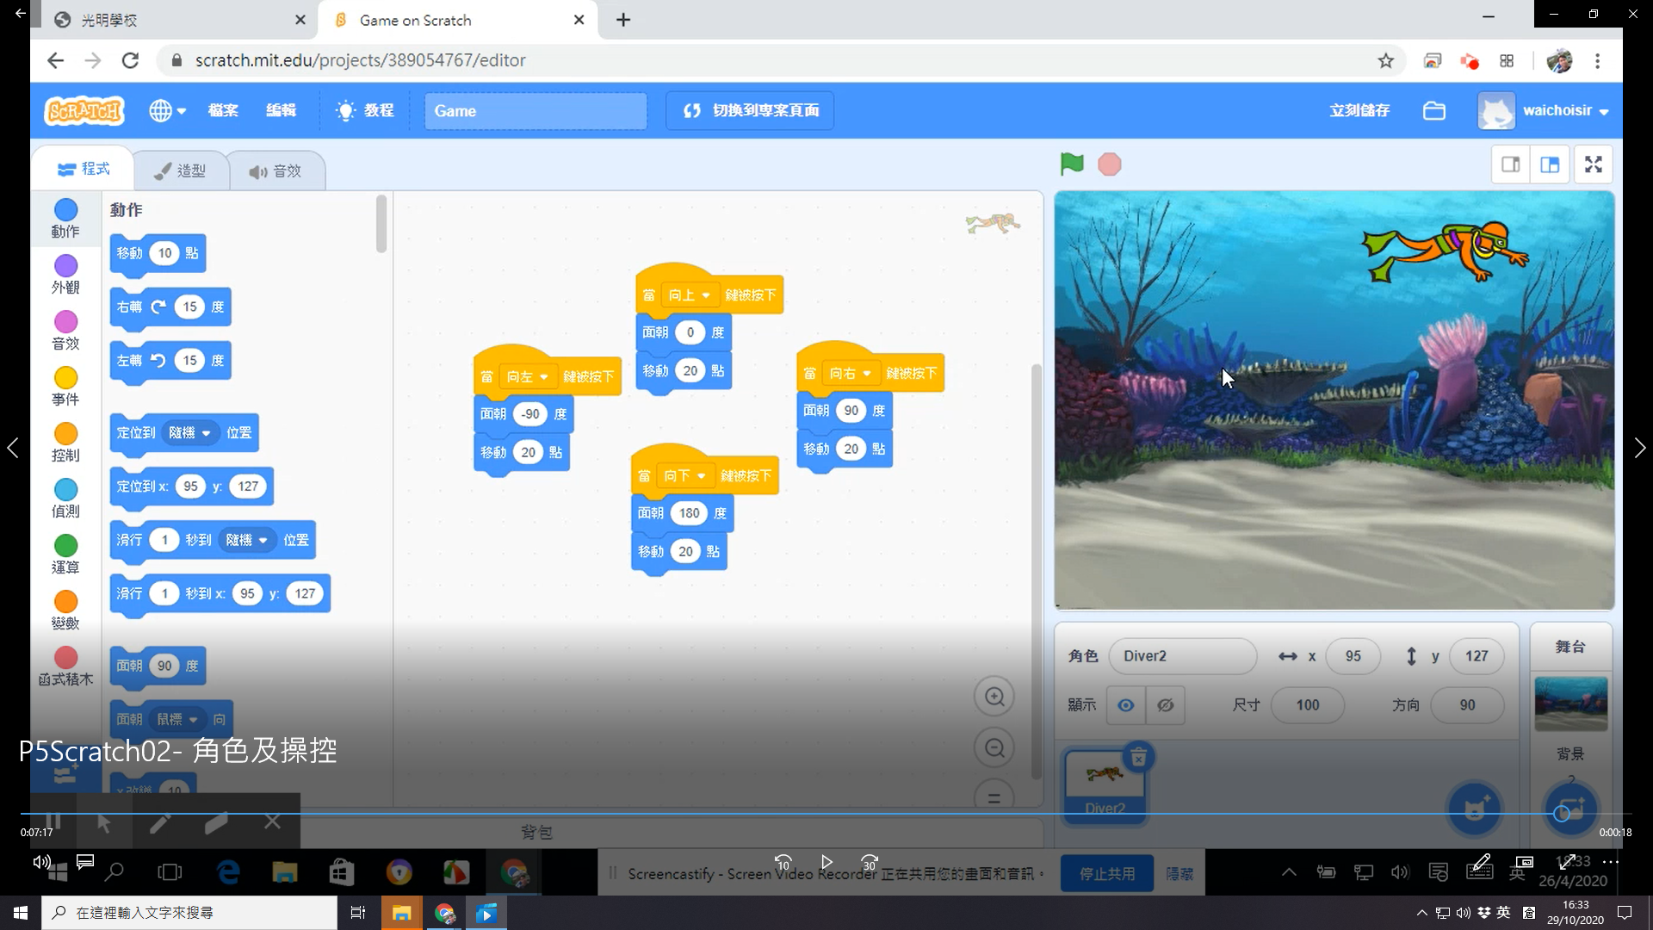Bookmark page with star icon
Image resolution: width=1653 pixels, height=930 pixels.
click(x=1385, y=60)
